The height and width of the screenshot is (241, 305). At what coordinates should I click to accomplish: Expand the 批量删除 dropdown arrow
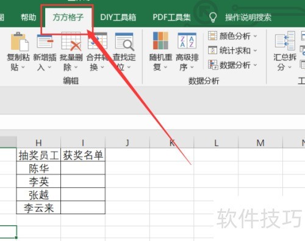(76, 67)
